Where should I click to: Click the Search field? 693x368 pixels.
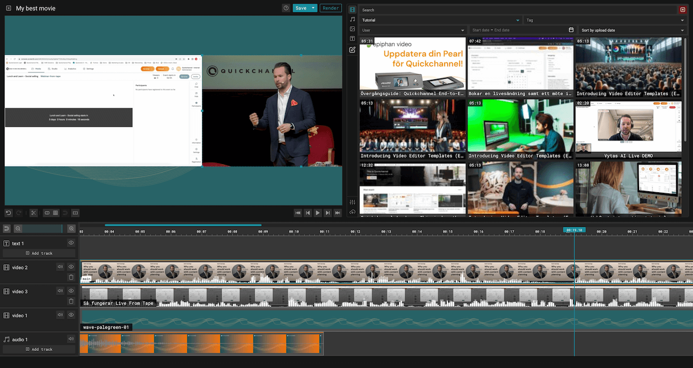point(518,10)
